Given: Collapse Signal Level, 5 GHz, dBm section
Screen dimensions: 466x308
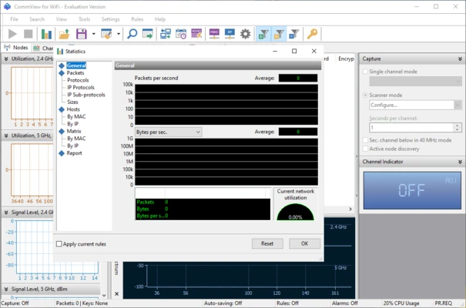Looking at the screenshot, I should [6, 289].
